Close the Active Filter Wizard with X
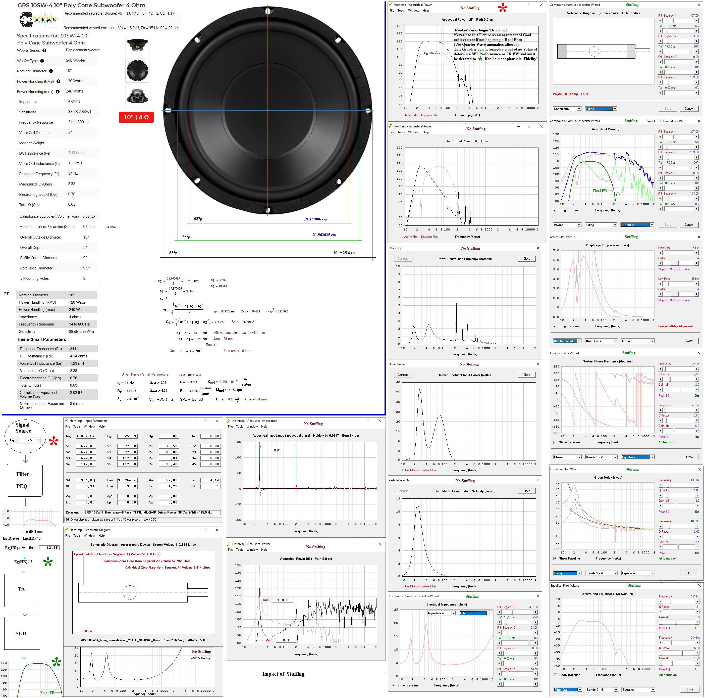The height and width of the screenshot is (698, 705). point(699,237)
